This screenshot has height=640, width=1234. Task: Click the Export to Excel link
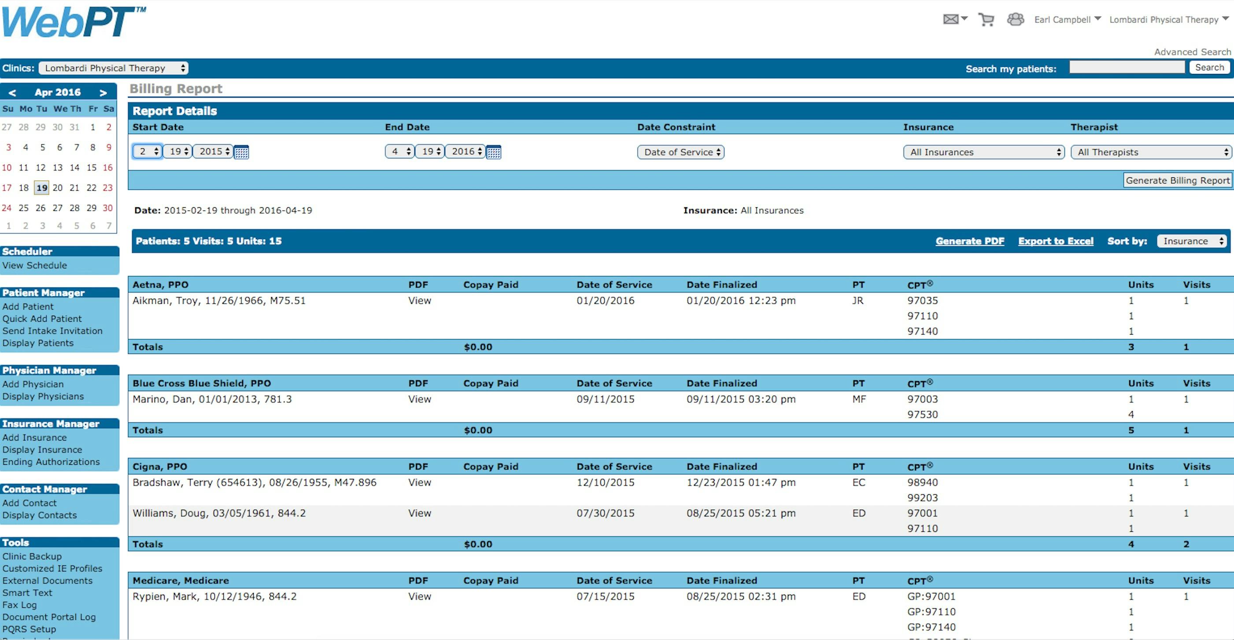click(x=1055, y=241)
